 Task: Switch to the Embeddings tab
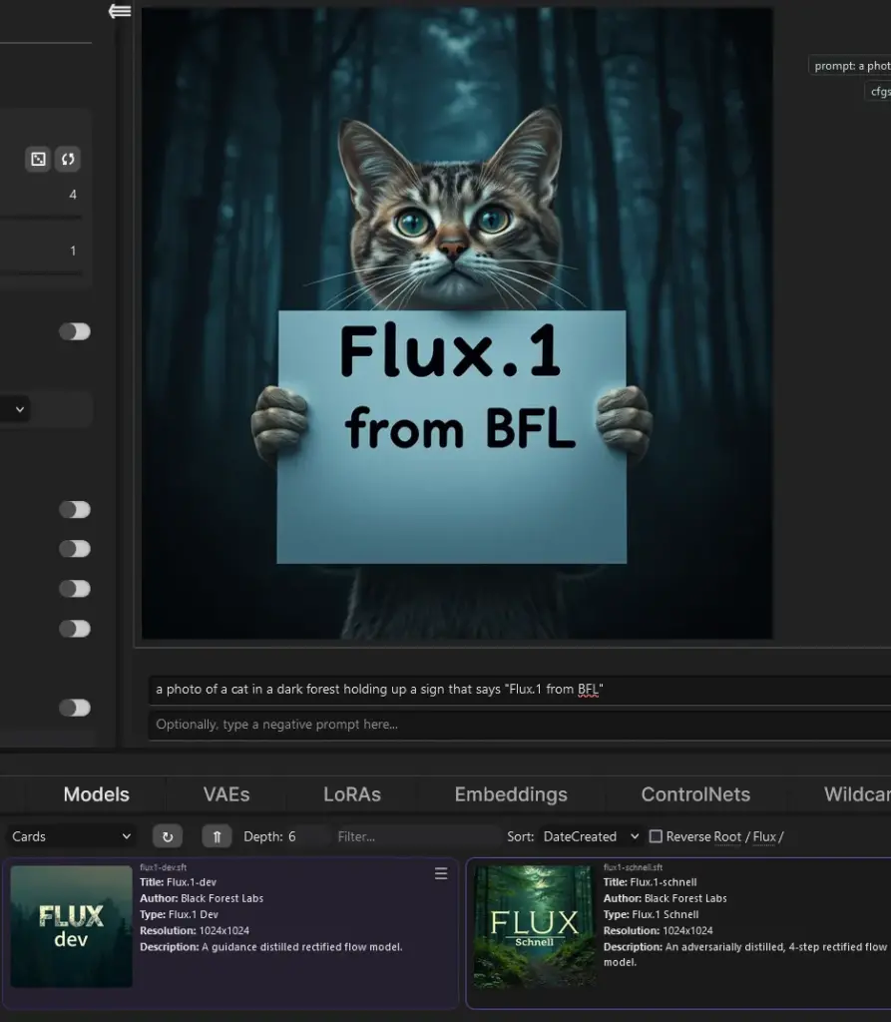(511, 794)
